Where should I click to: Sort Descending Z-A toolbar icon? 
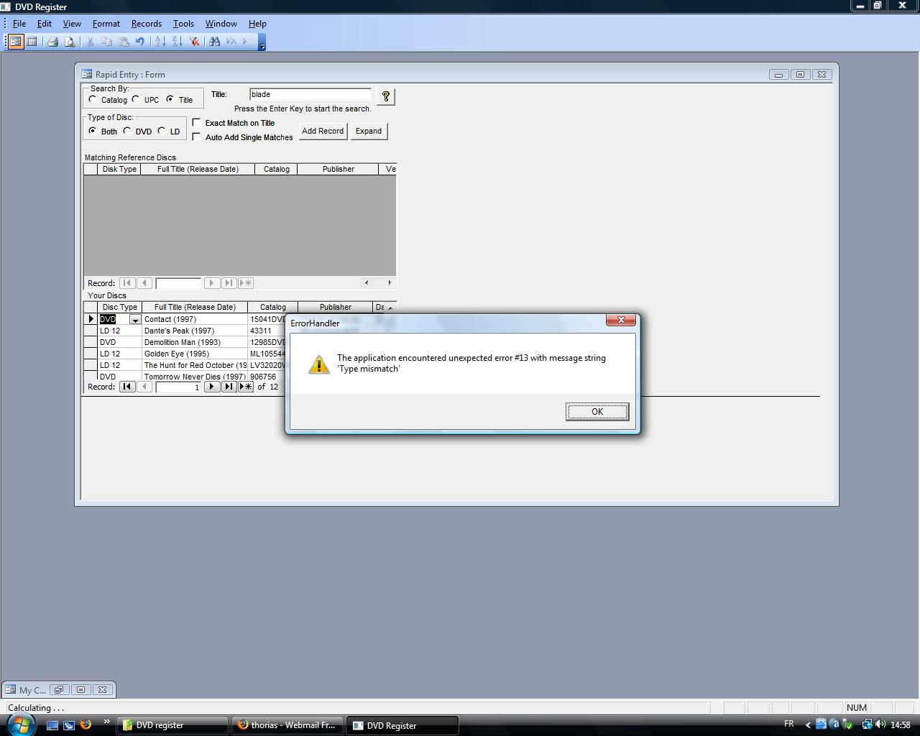[177, 42]
